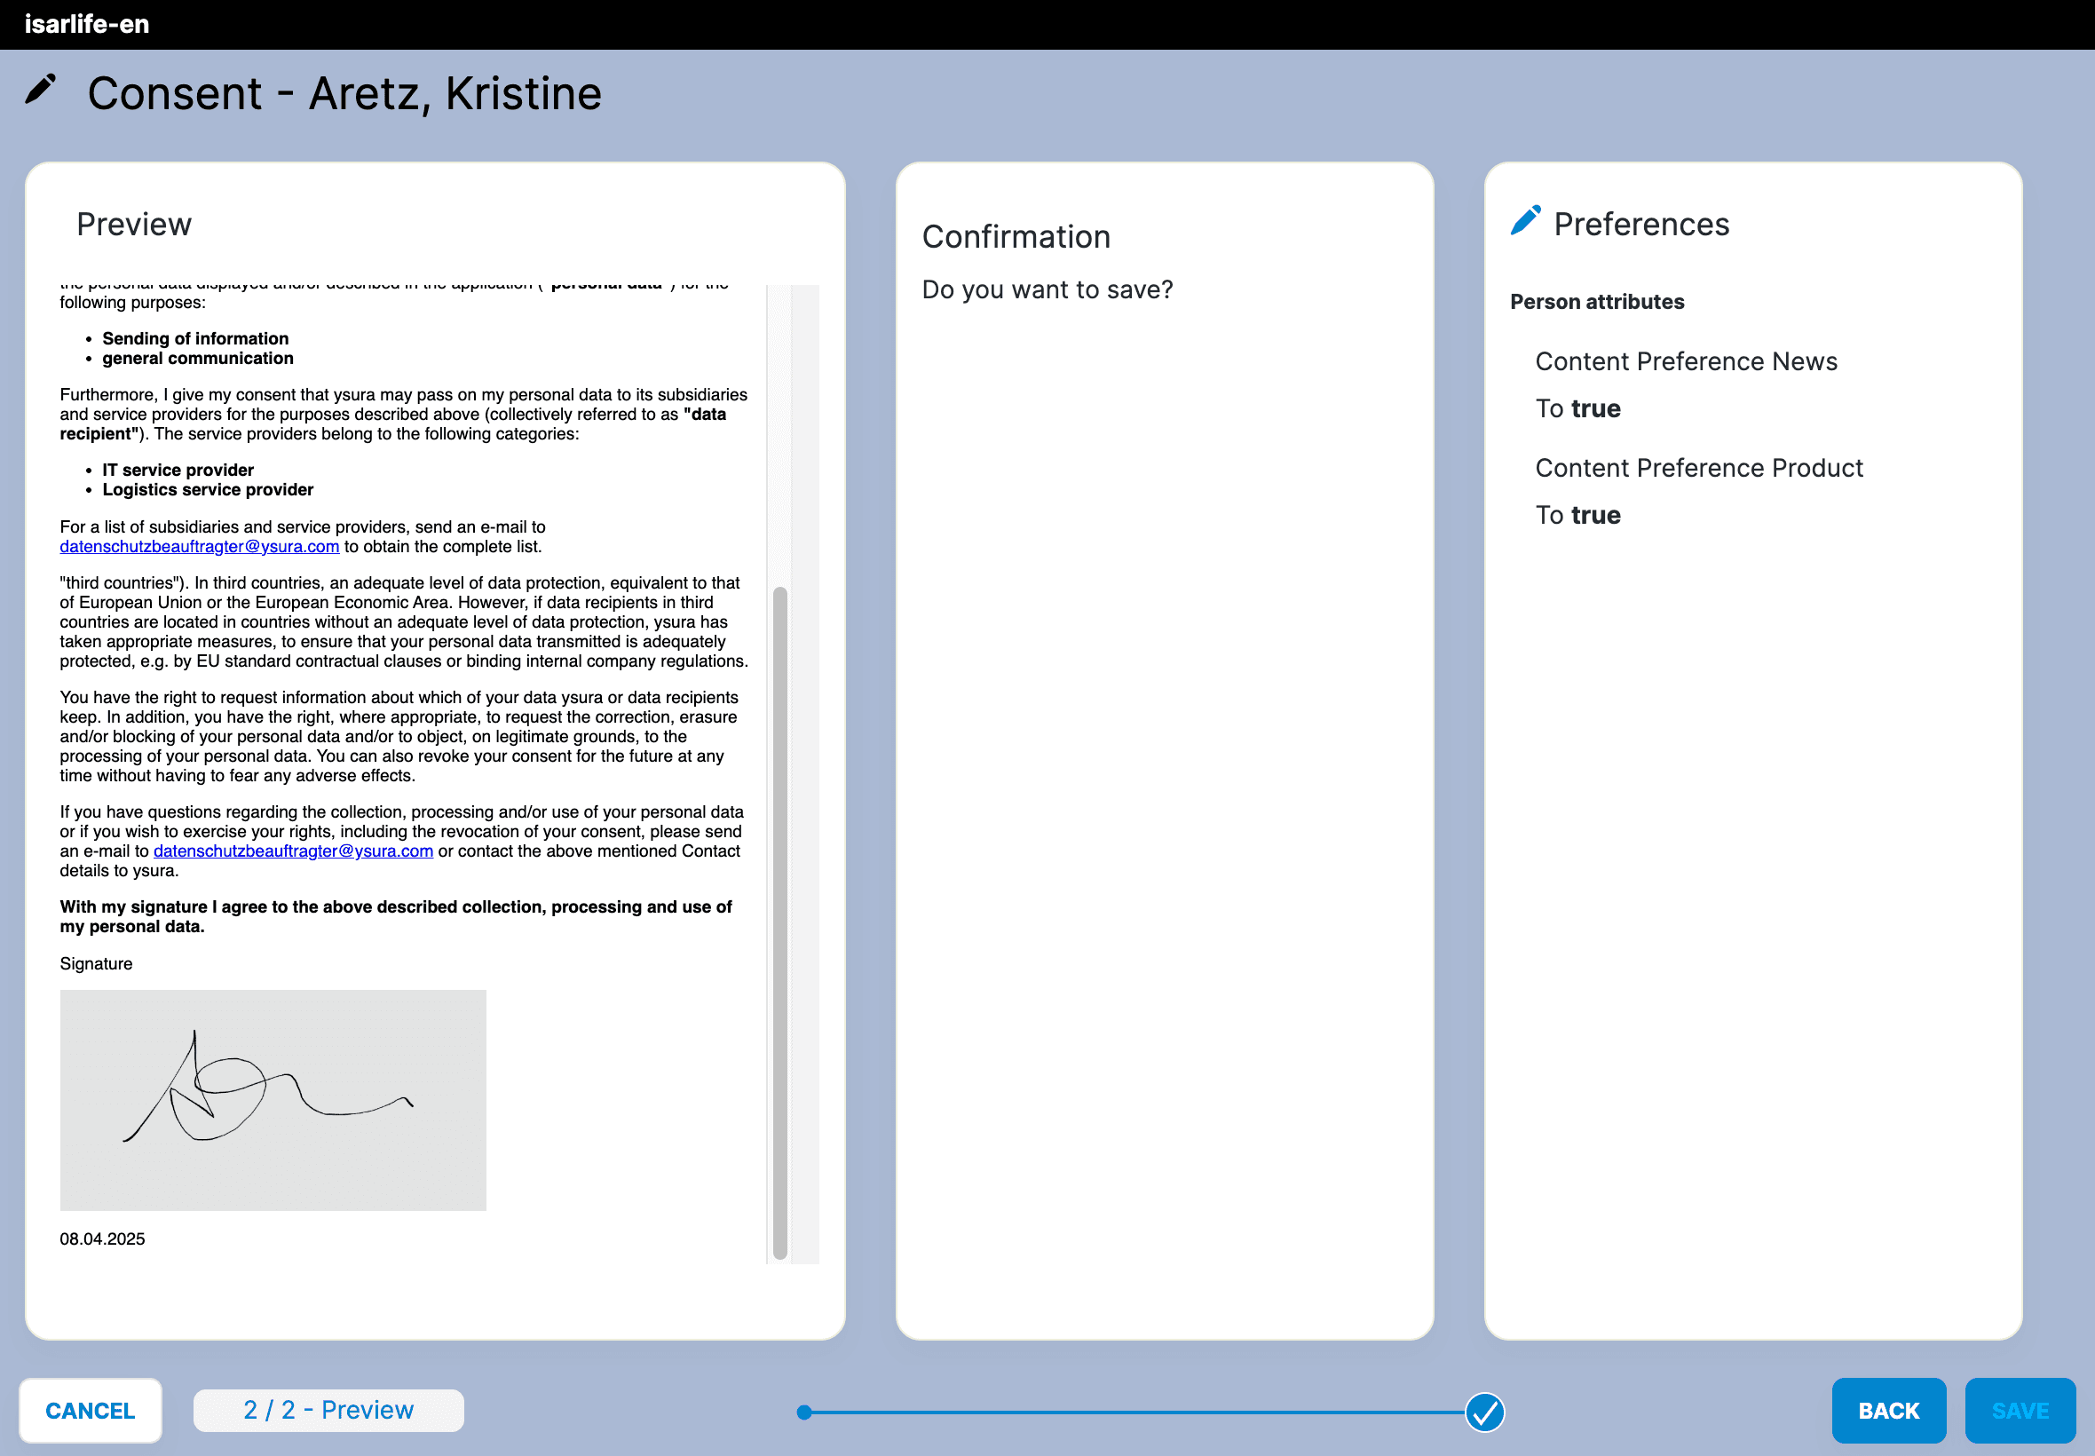Image resolution: width=2095 pixels, height=1456 pixels.
Task: Click the signature image in the preview
Action: [273, 1099]
